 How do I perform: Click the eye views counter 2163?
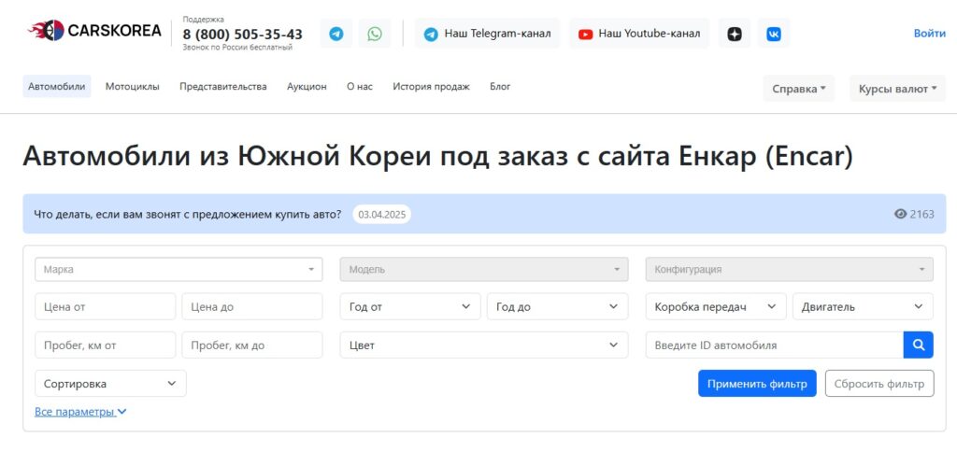tap(914, 214)
